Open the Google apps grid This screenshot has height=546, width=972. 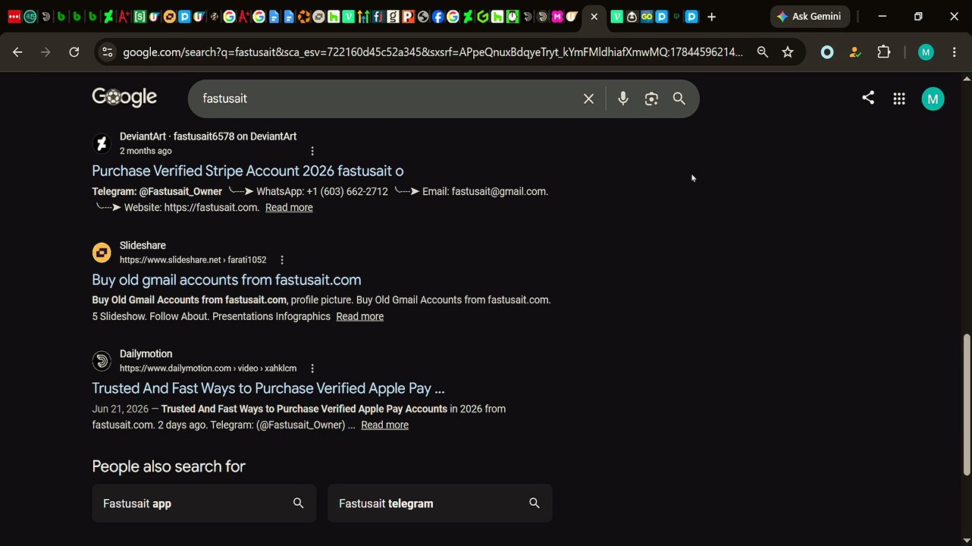click(899, 99)
